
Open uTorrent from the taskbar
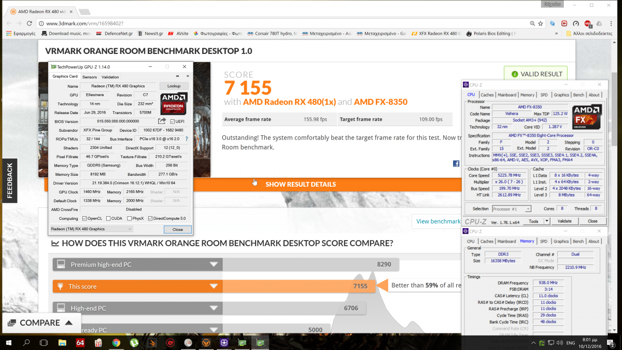134,342
